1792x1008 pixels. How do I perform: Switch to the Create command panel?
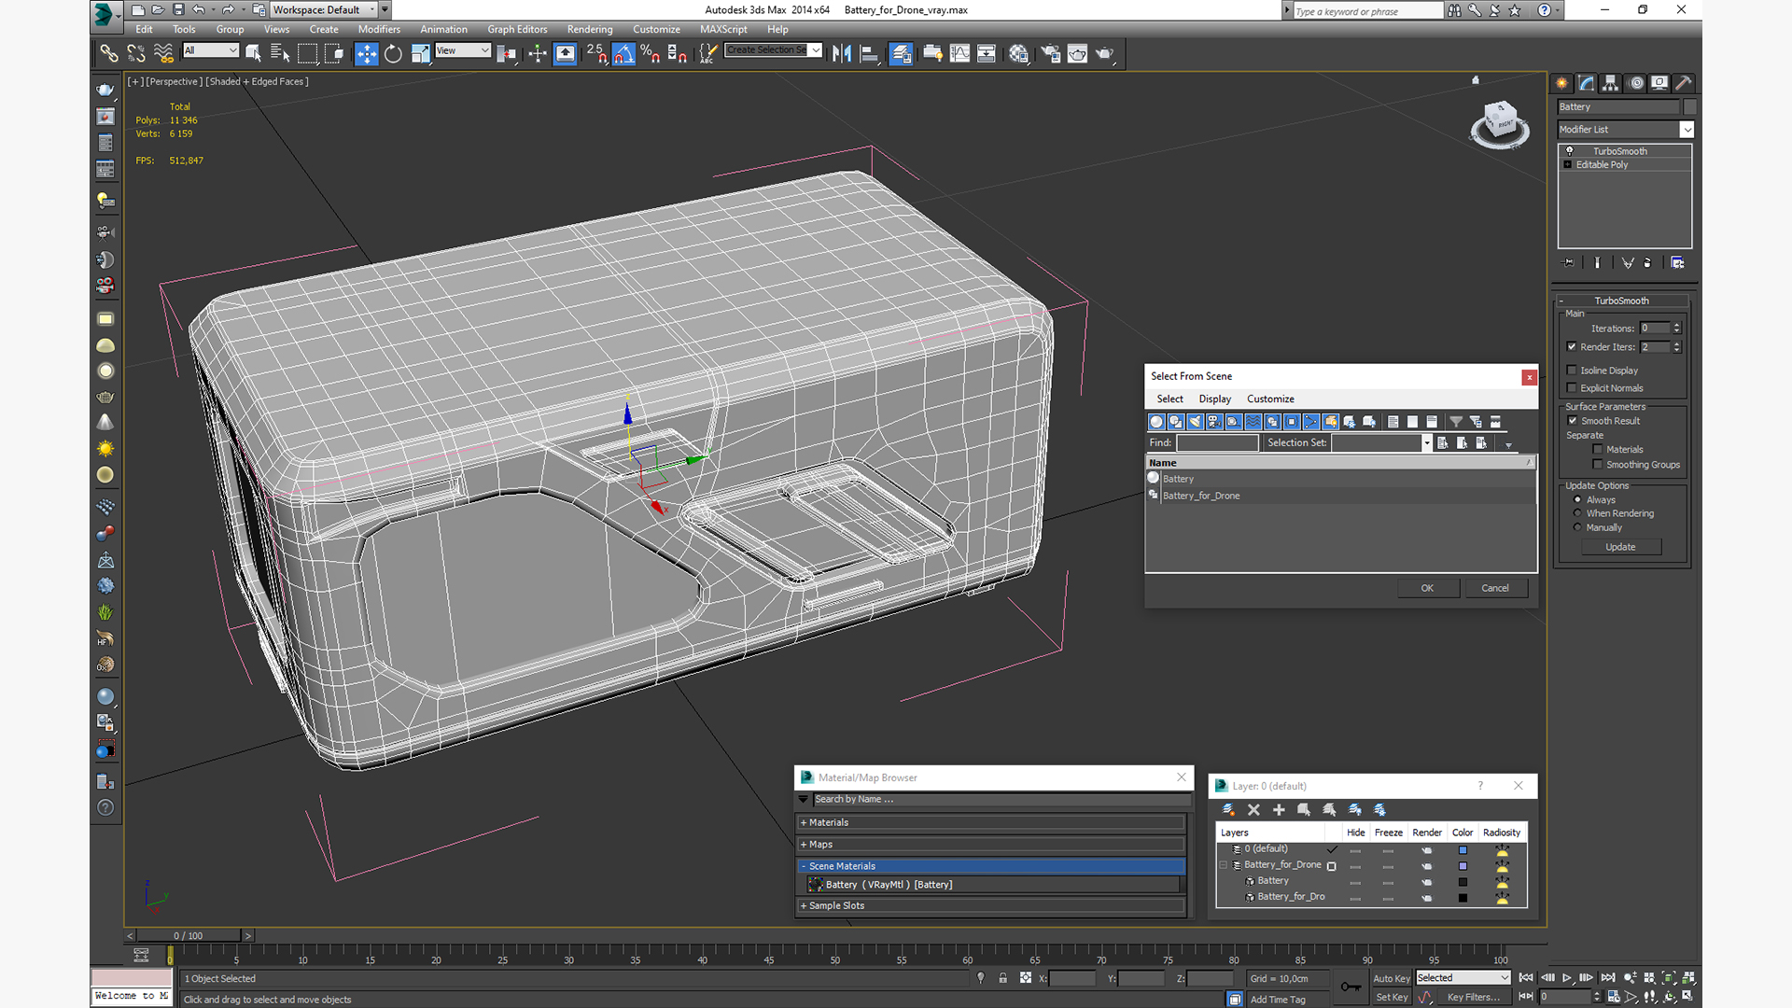(x=1561, y=83)
